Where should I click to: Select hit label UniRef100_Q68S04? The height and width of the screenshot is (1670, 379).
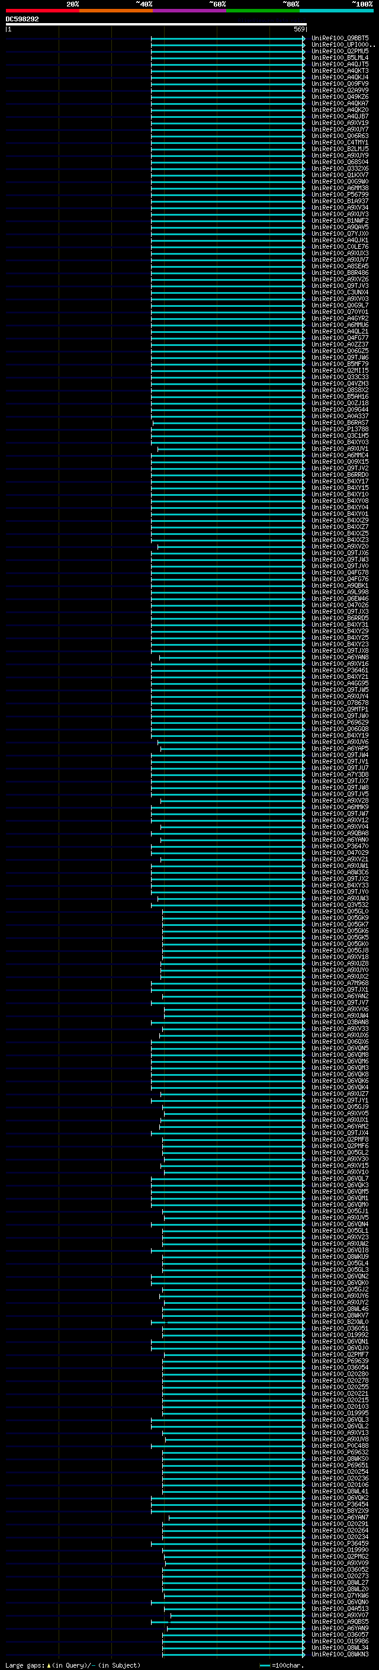pos(340,162)
